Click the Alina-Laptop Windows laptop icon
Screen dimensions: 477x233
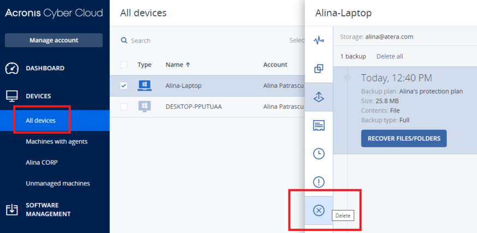(145, 86)
